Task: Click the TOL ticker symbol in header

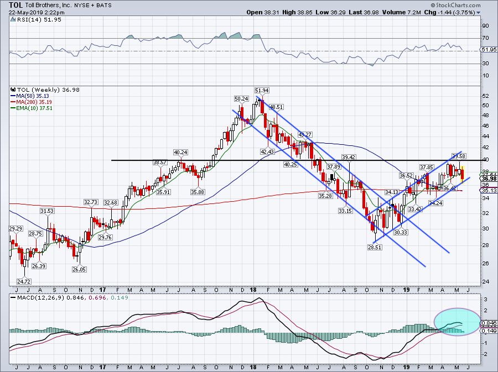Action: 15,5
